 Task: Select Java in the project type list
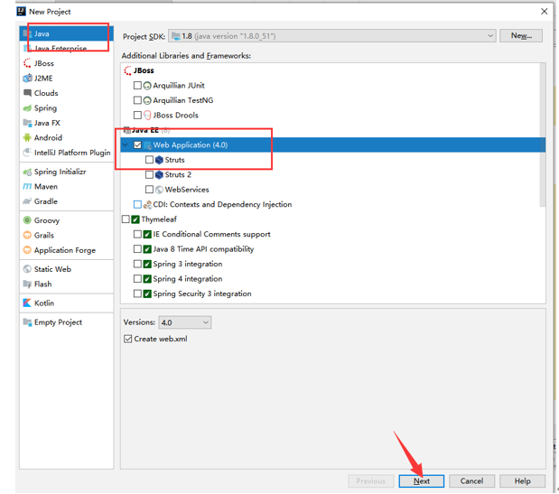point(66,33)
